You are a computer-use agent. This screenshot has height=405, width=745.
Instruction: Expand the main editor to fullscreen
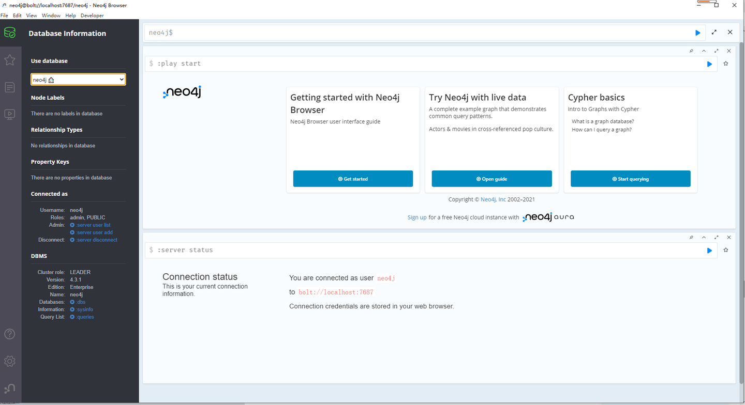pos(714,32)
